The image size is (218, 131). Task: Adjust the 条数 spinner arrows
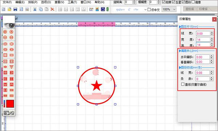pos(211,79)
